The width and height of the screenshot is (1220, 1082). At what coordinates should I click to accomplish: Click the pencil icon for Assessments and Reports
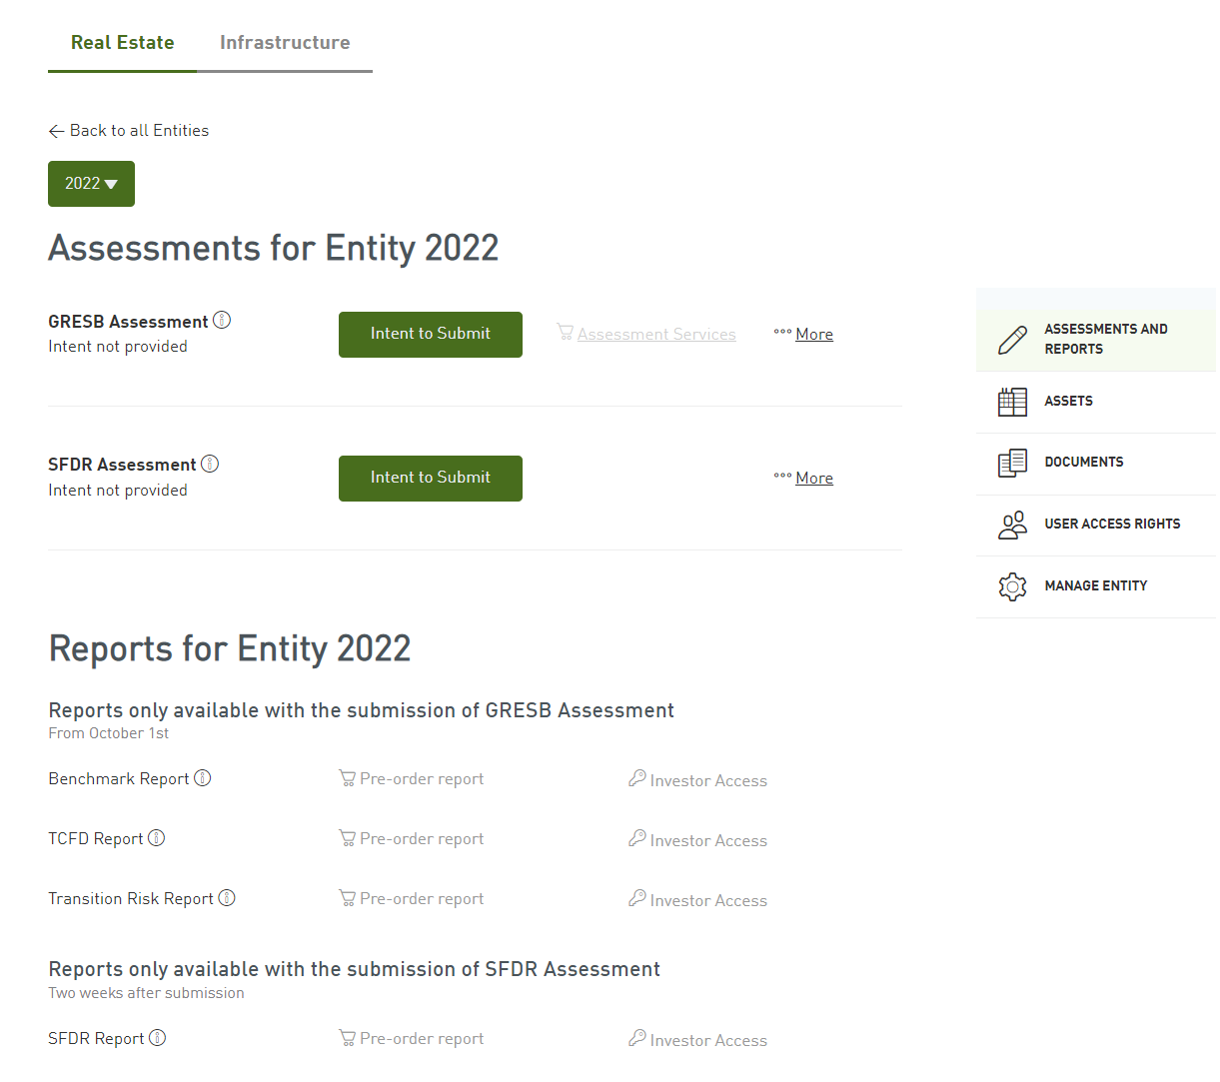(1012, 340)
